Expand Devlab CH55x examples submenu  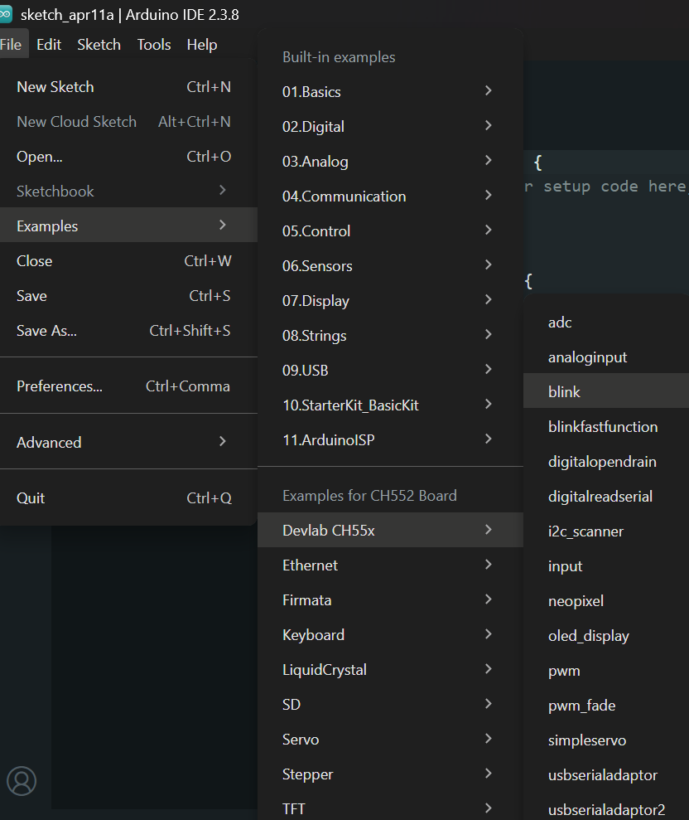pyautogui.click(x=390, y=531)
